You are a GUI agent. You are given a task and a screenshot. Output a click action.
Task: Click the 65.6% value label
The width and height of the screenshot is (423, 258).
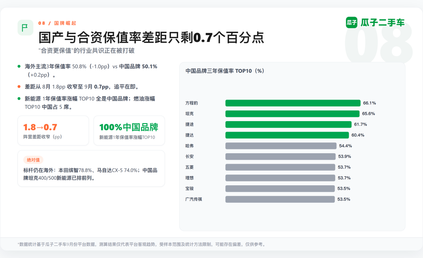tap(369, 114)
